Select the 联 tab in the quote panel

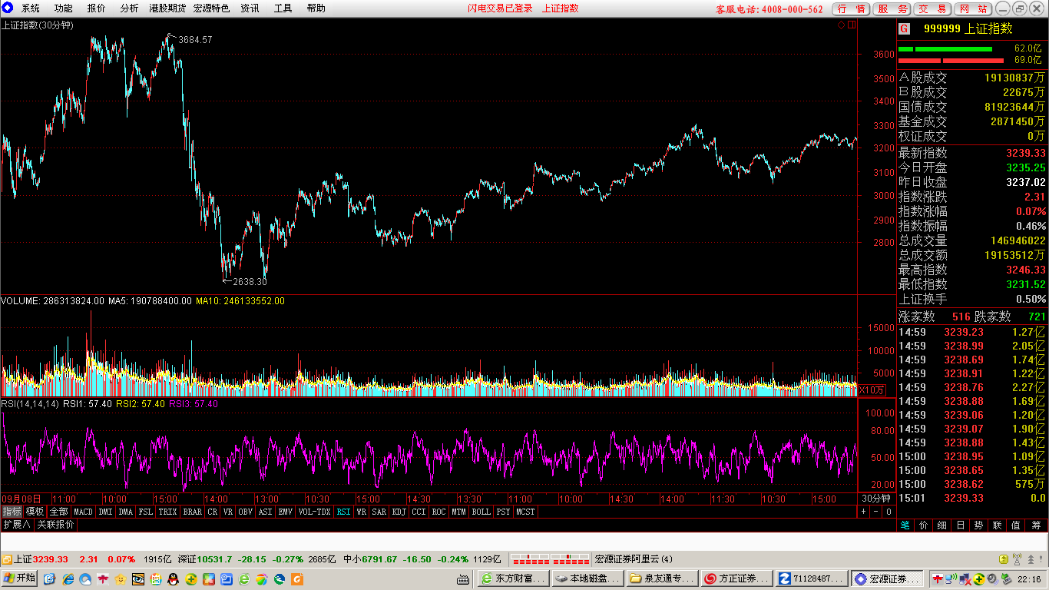[998, 525]
